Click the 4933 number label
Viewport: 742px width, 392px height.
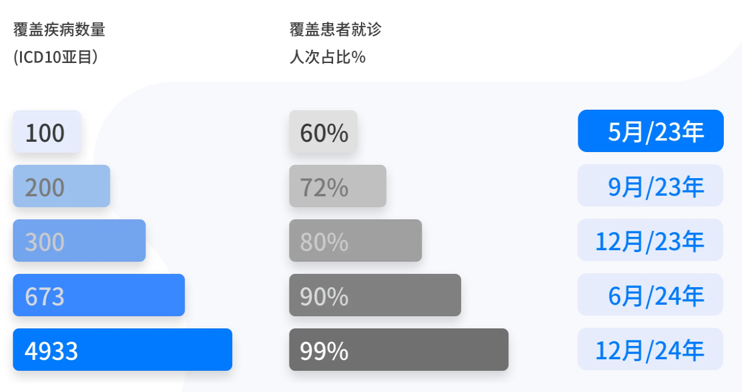[52, 351]
